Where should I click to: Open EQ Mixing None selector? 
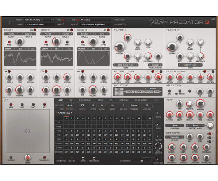[175, 125]
